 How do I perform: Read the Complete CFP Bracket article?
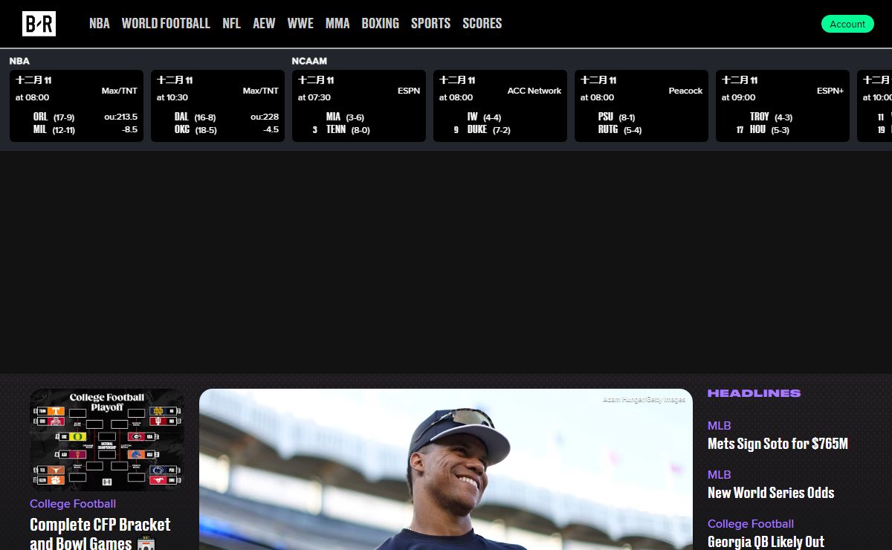100,534
